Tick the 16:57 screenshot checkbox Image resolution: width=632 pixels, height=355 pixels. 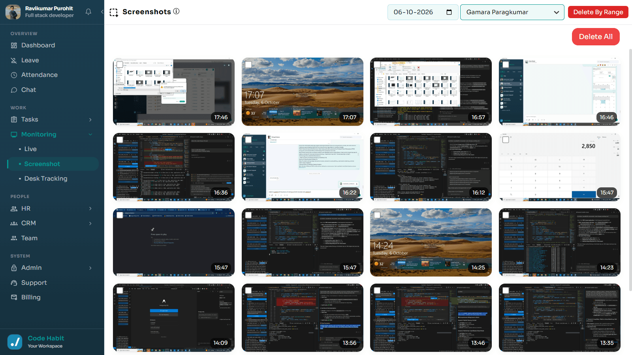pos(377,64)
